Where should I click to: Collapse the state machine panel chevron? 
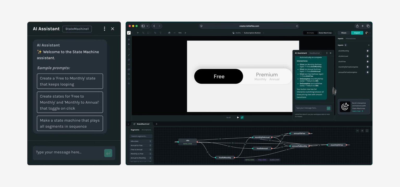click(x=128, y=124)
